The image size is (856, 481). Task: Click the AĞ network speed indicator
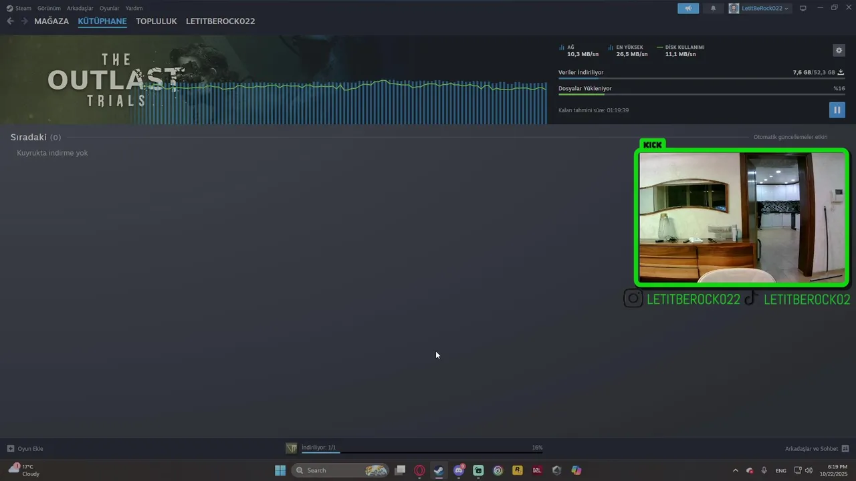point(579,51)
